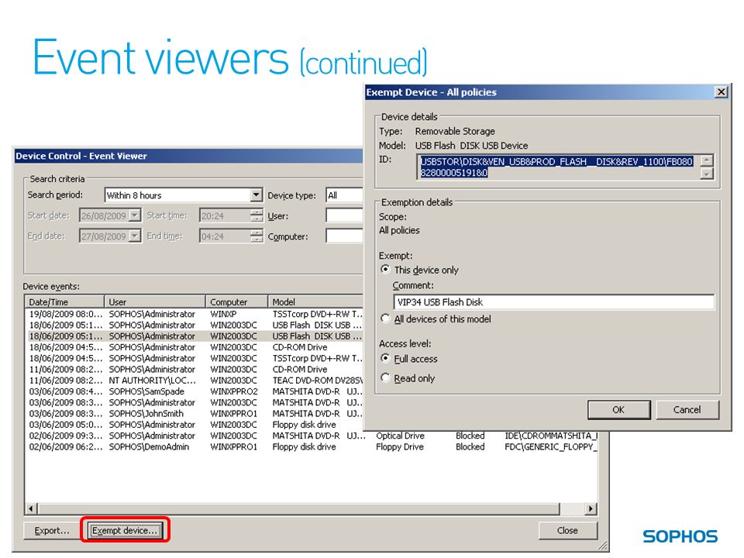Sort events by Computer column header
Image resolution: width=744 pixels, height=558 pixels.
coord(237,301)
